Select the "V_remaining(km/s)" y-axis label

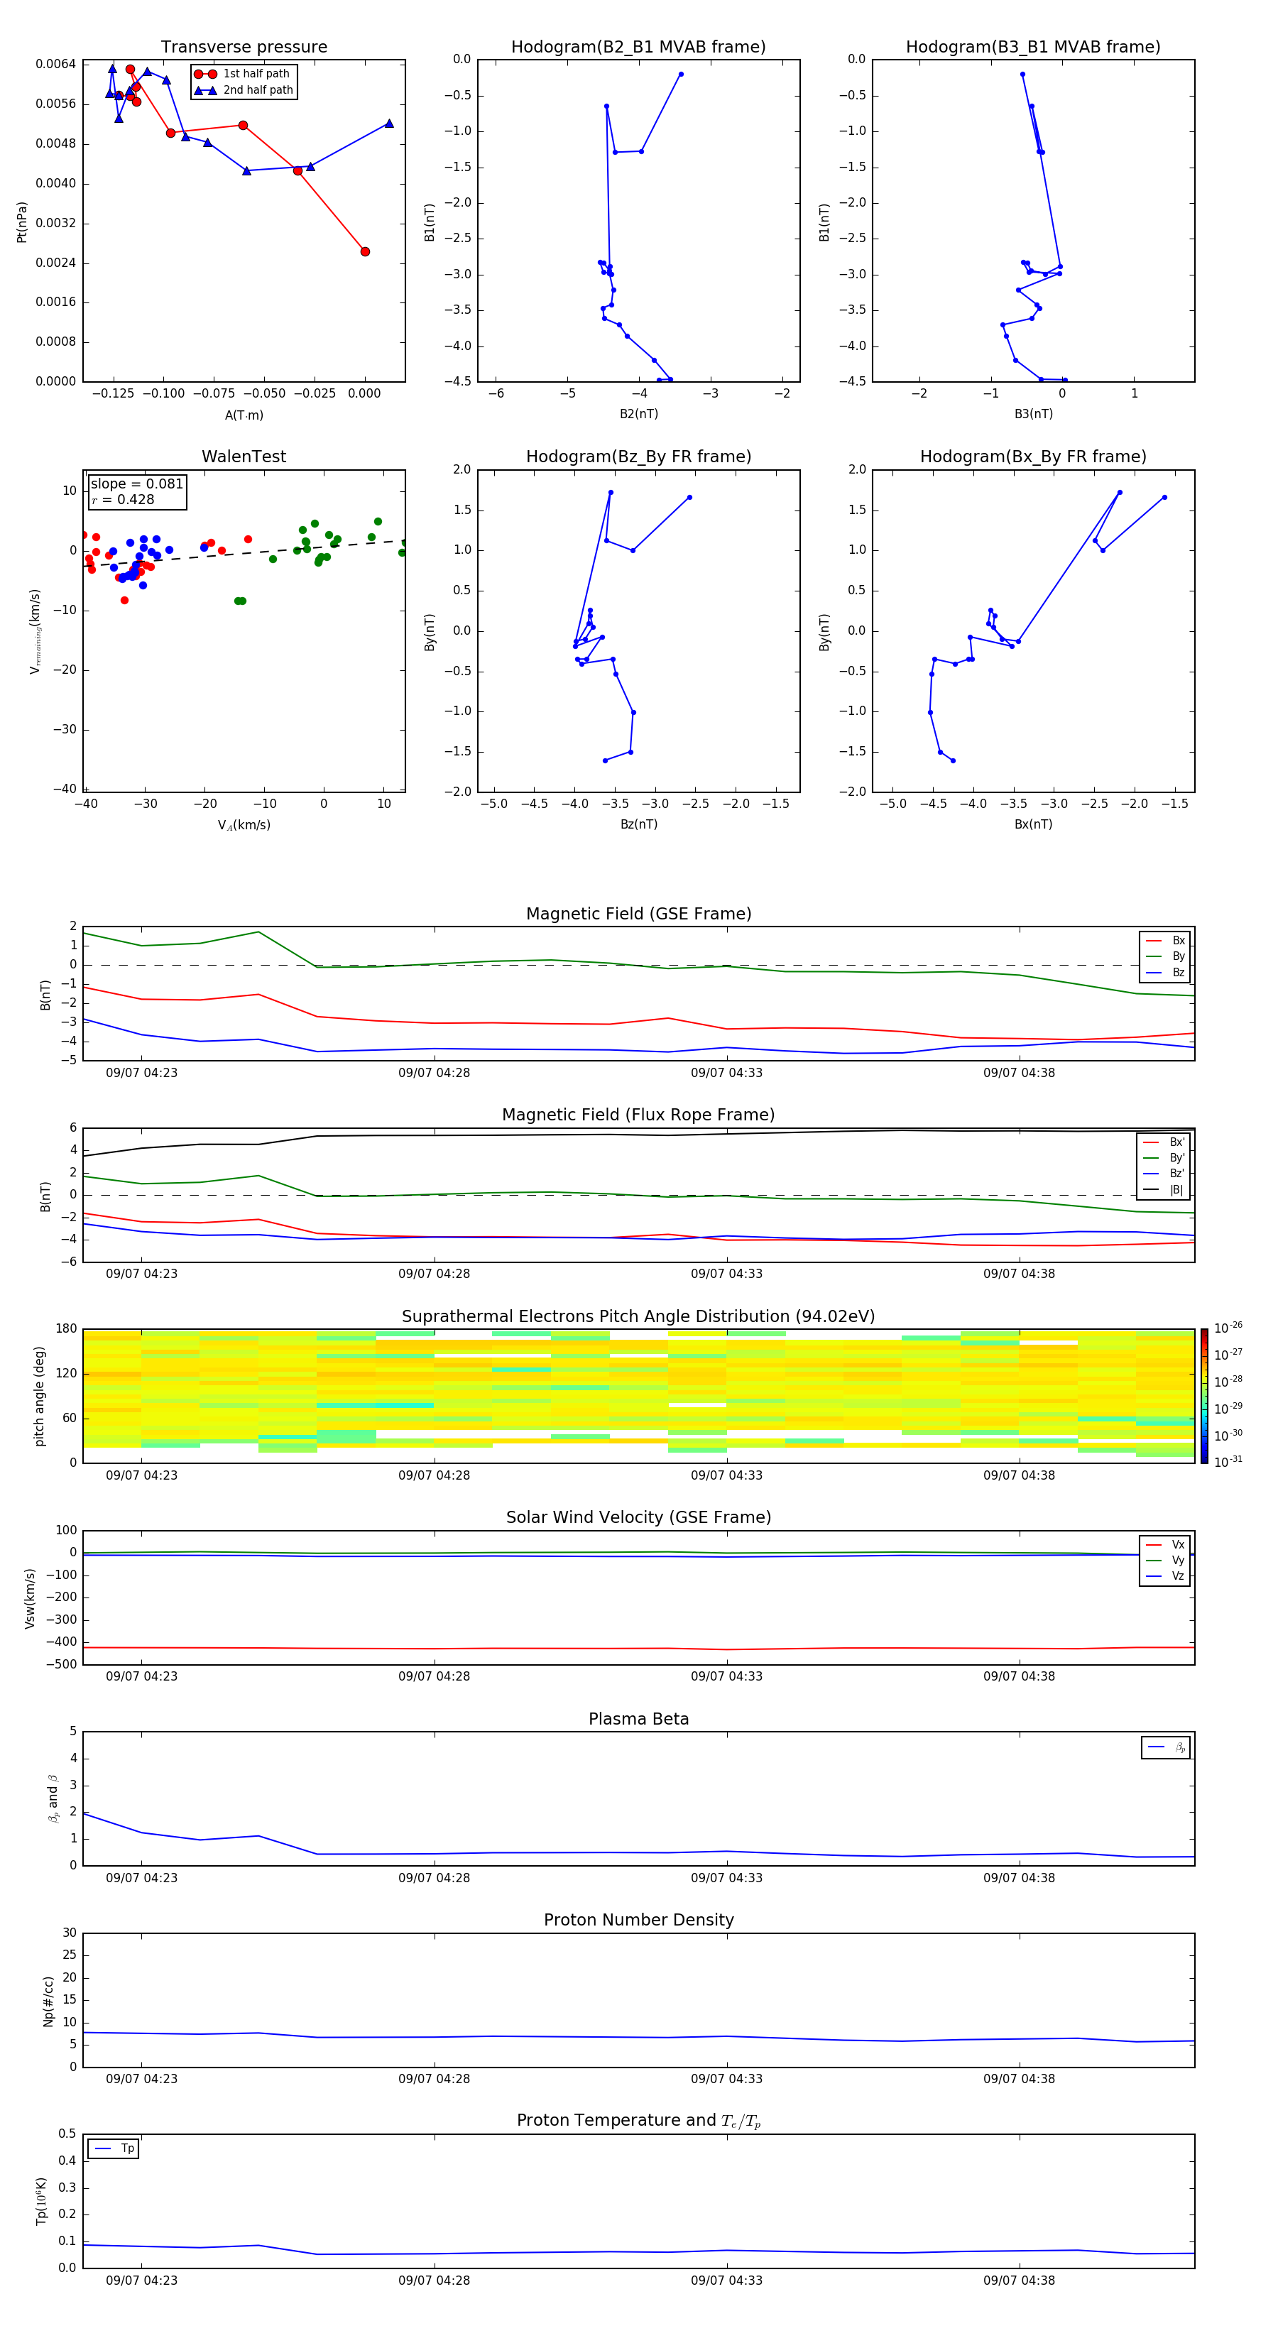click(x=35, y=631)
